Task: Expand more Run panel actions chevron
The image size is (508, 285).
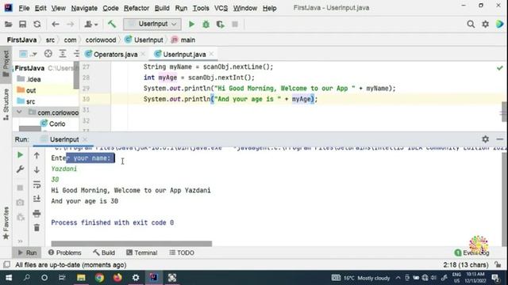Action: point(20,241)
